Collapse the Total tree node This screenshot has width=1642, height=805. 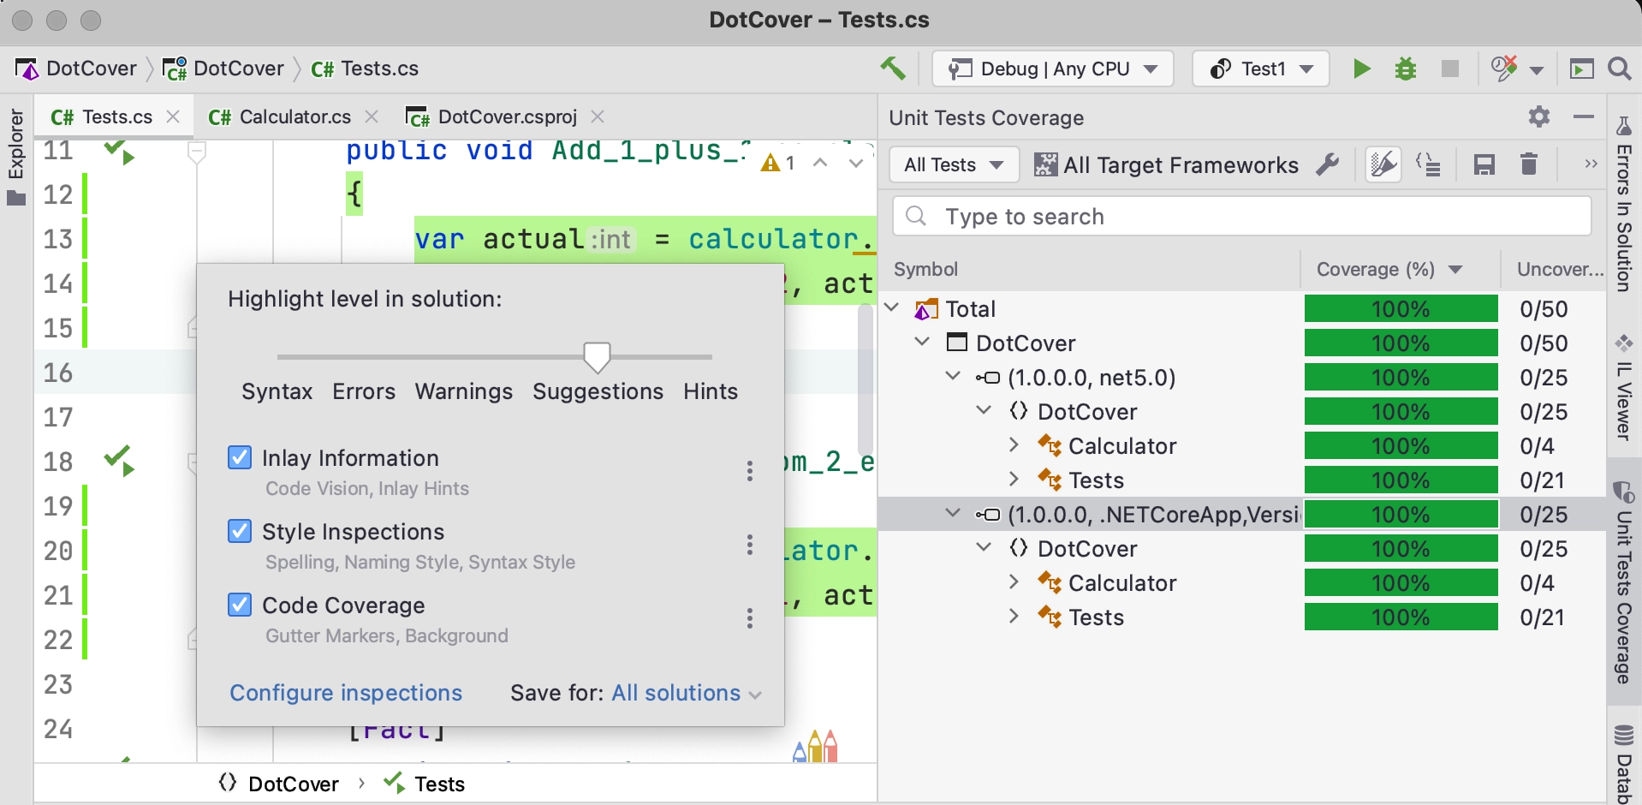(892, 307)
